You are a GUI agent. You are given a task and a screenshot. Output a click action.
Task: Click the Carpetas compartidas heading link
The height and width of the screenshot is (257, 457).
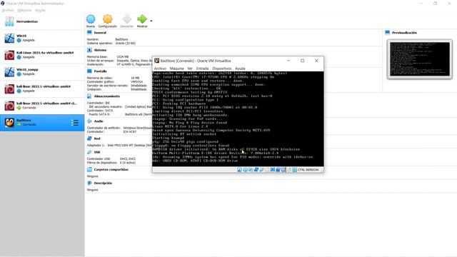tap(111, 170)
